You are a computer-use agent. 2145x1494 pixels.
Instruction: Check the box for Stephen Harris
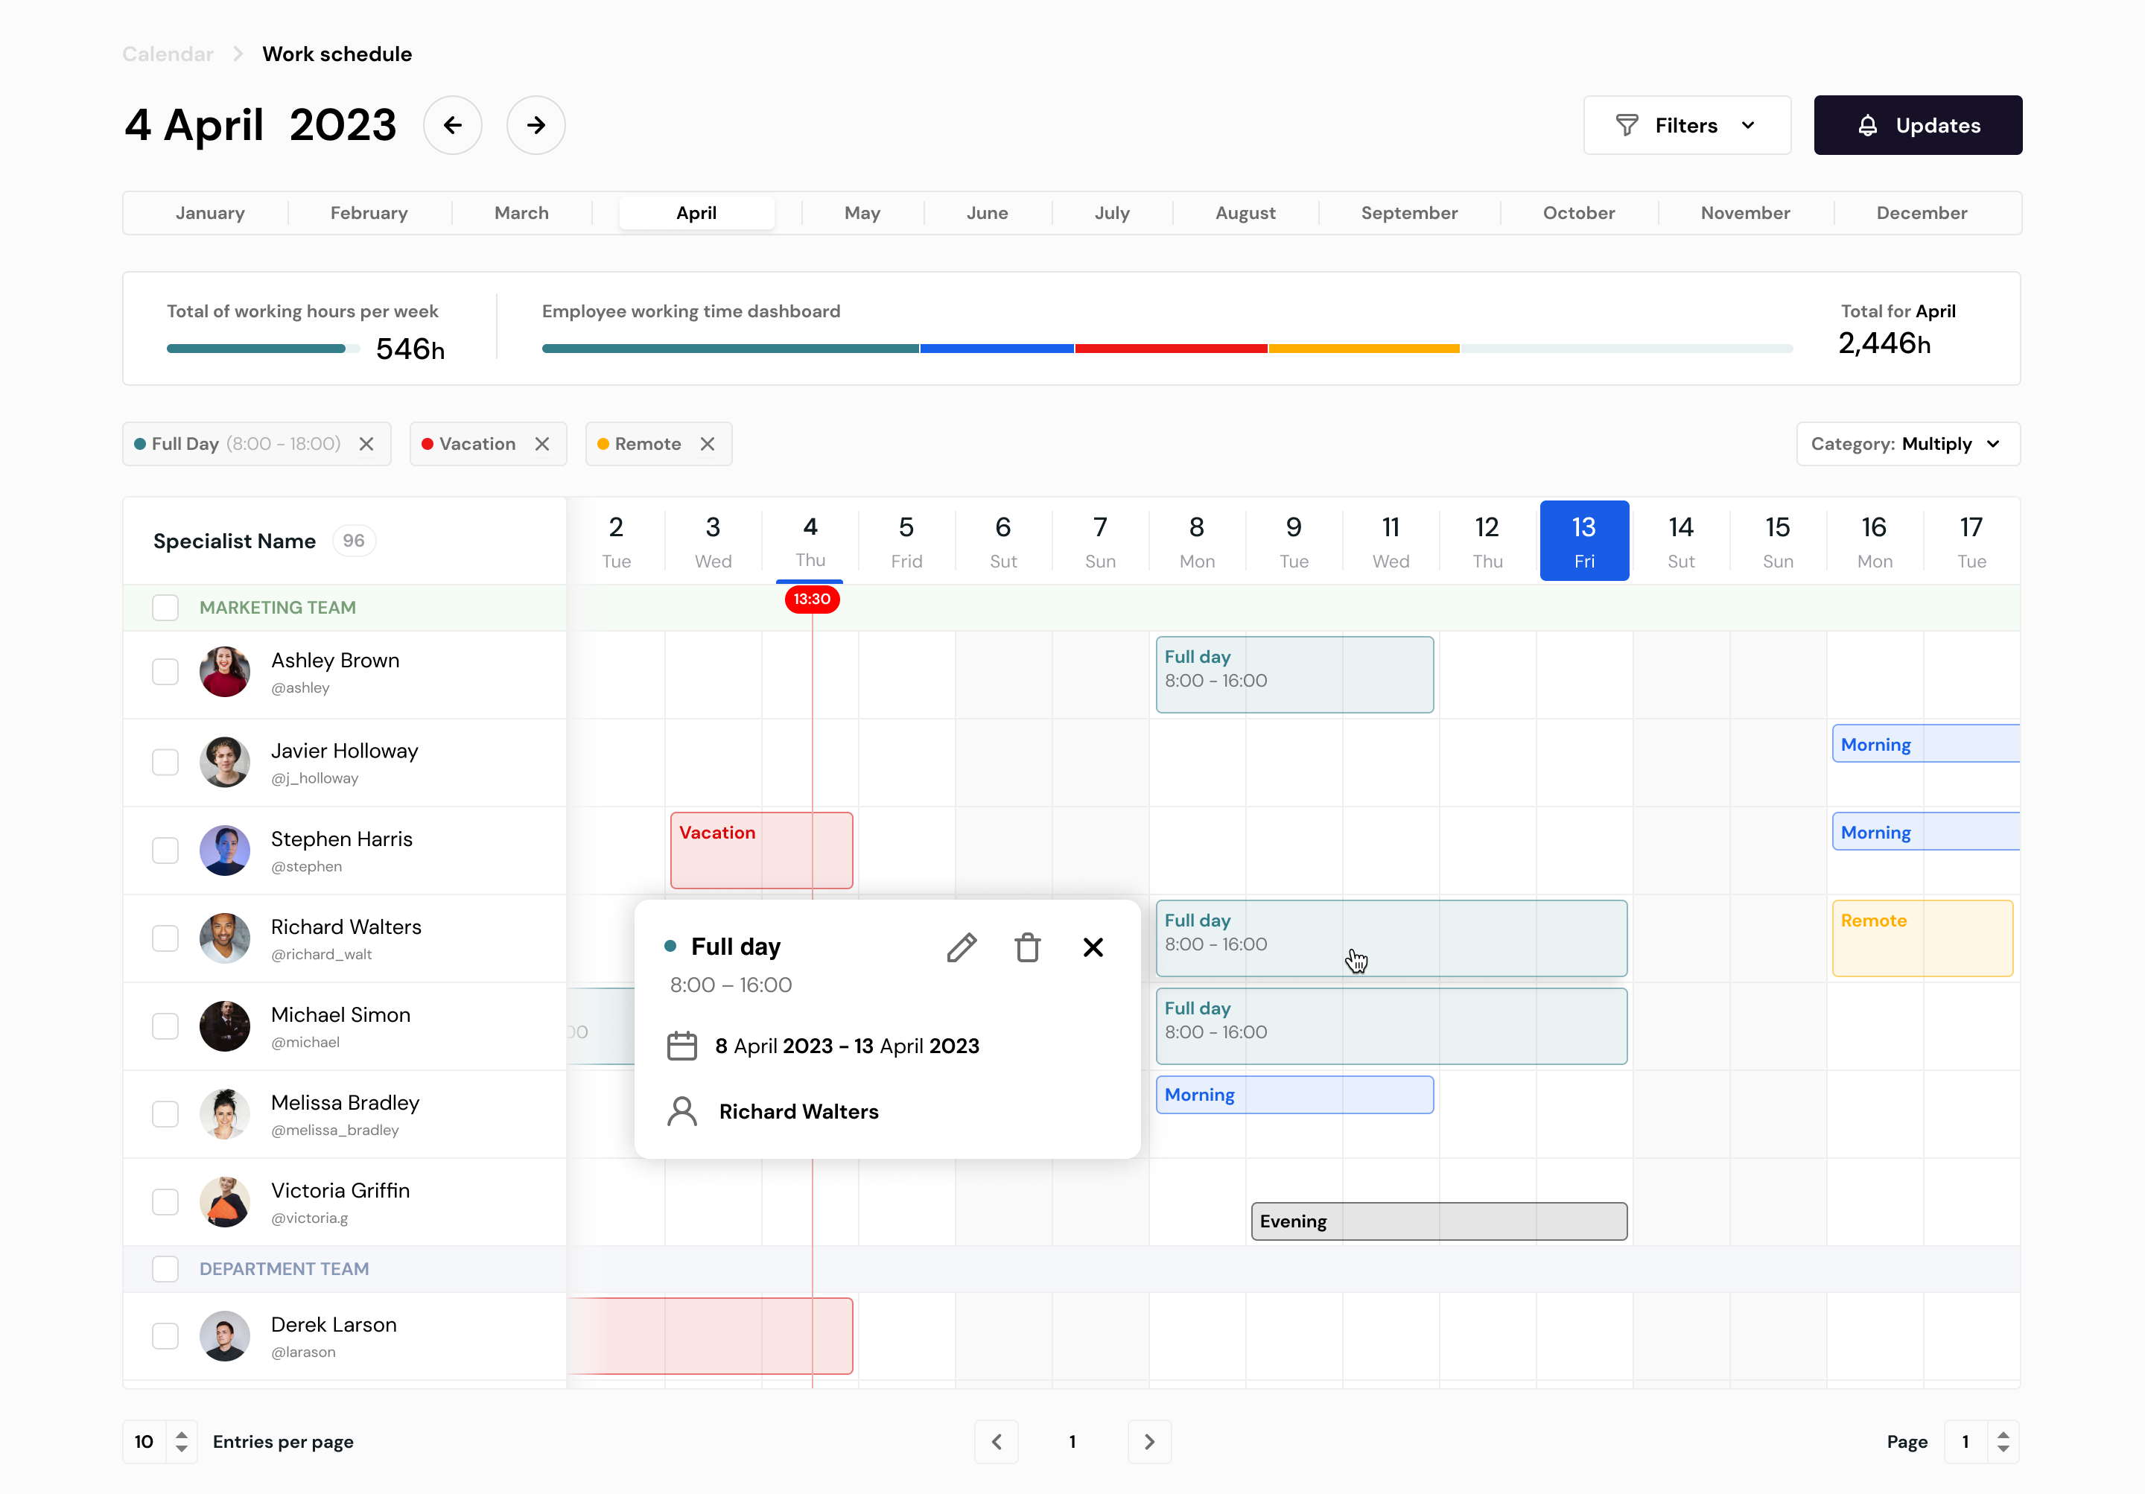(165, 851)
